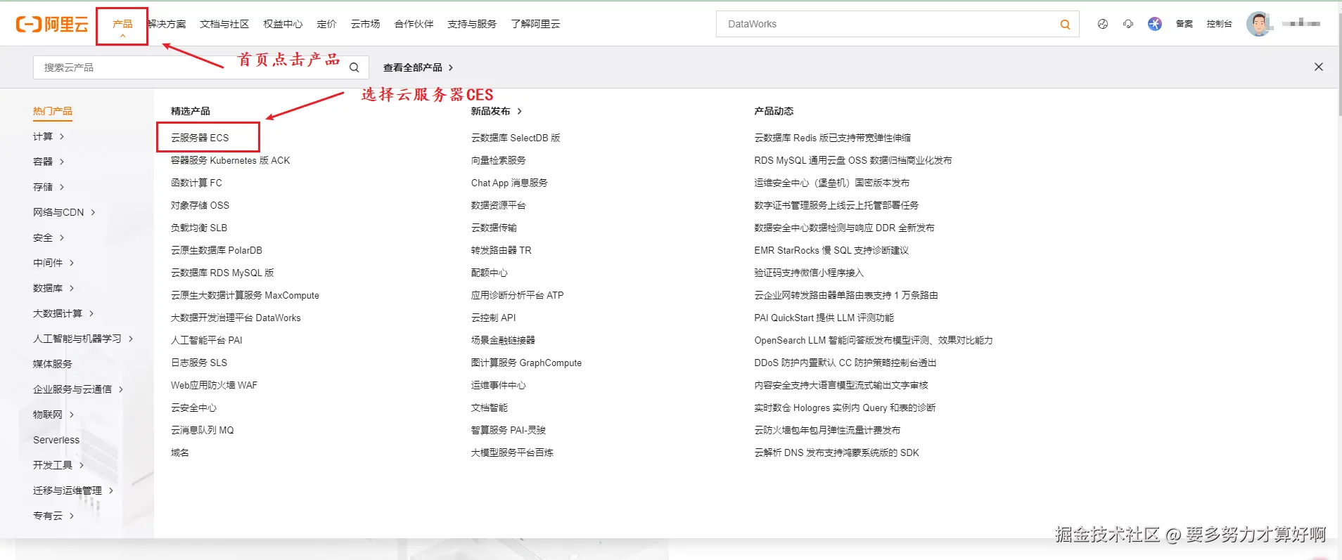Expand the 物联网 category

tap(53, 415)
